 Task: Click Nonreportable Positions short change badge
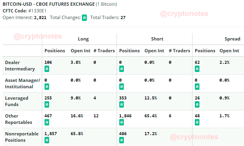click(x=121, y=140)
